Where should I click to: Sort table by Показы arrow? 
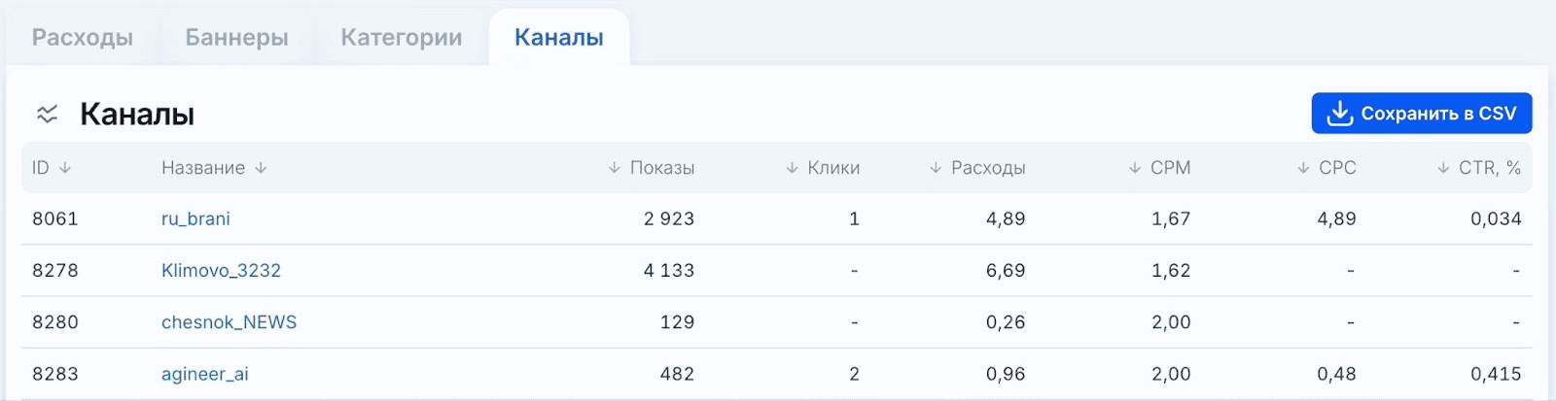pos(614,168)
